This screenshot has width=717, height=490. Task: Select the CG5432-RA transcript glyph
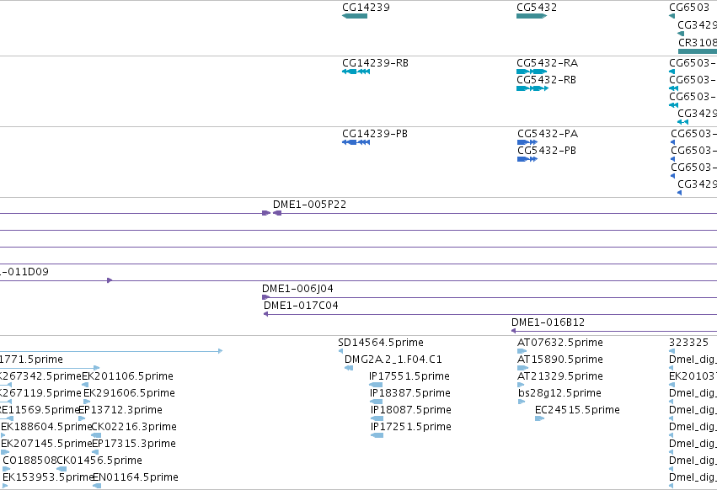[x=532, y=72]
